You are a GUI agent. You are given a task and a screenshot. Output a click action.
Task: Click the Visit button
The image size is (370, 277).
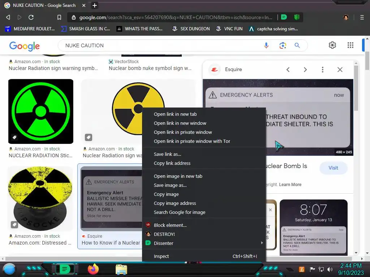[333, 168]
